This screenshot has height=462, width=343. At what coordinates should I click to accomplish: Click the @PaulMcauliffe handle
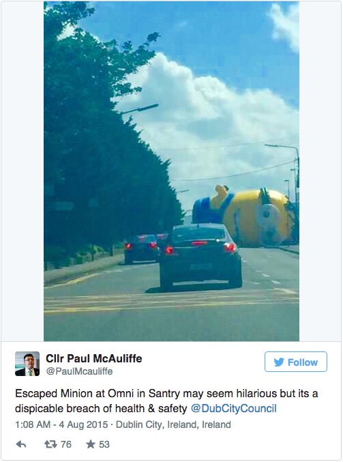point(79,371)
